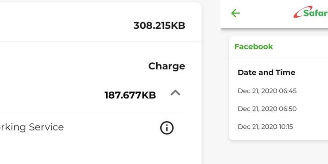
Task: Select the Dec 21, 2020 10:15 entry
Action: tap(265, 127)
